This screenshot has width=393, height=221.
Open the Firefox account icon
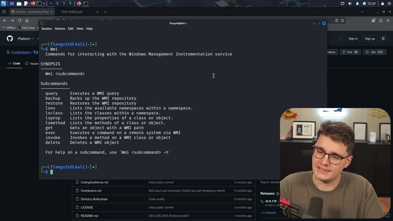373,21
